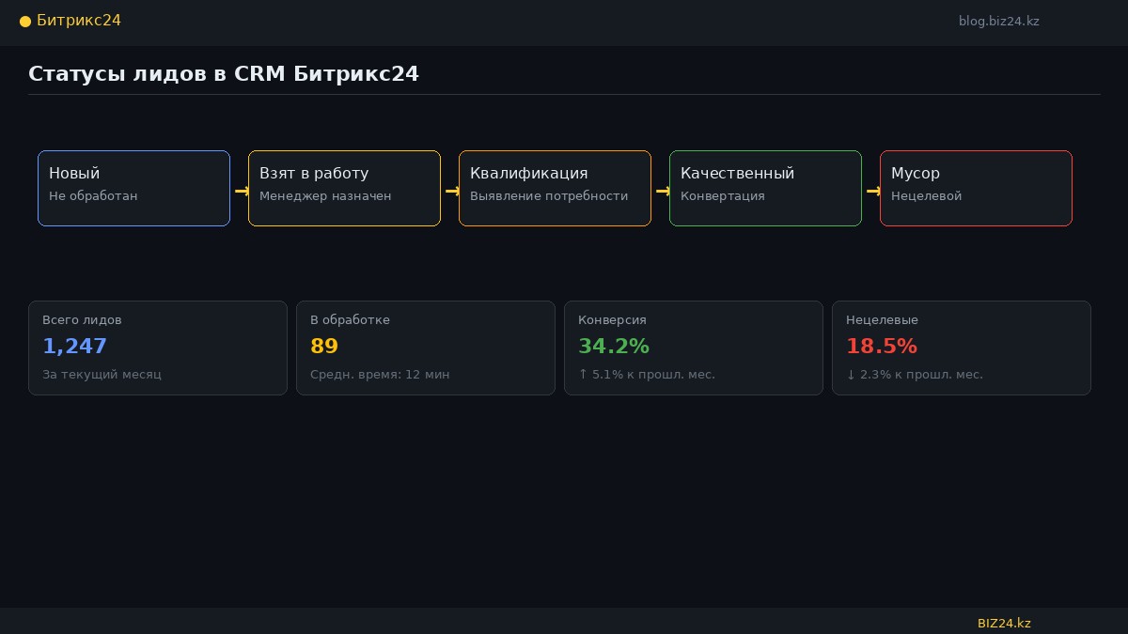Click the value 34.2%
The image size is (1128, 634).
click(x=614, y=347)
